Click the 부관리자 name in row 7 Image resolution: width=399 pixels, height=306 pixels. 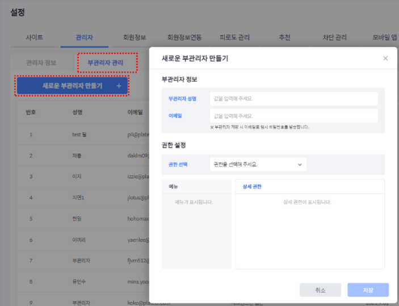point(81,261)
